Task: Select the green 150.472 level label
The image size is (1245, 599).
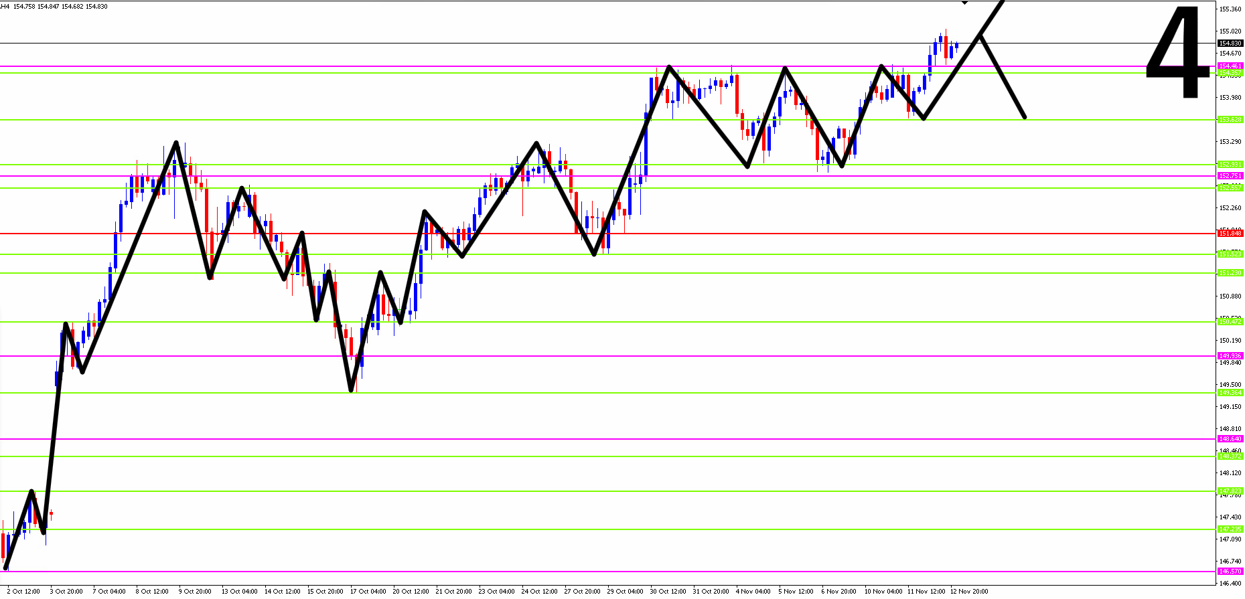Action: pyautogui.click(x=1230, y=322)
